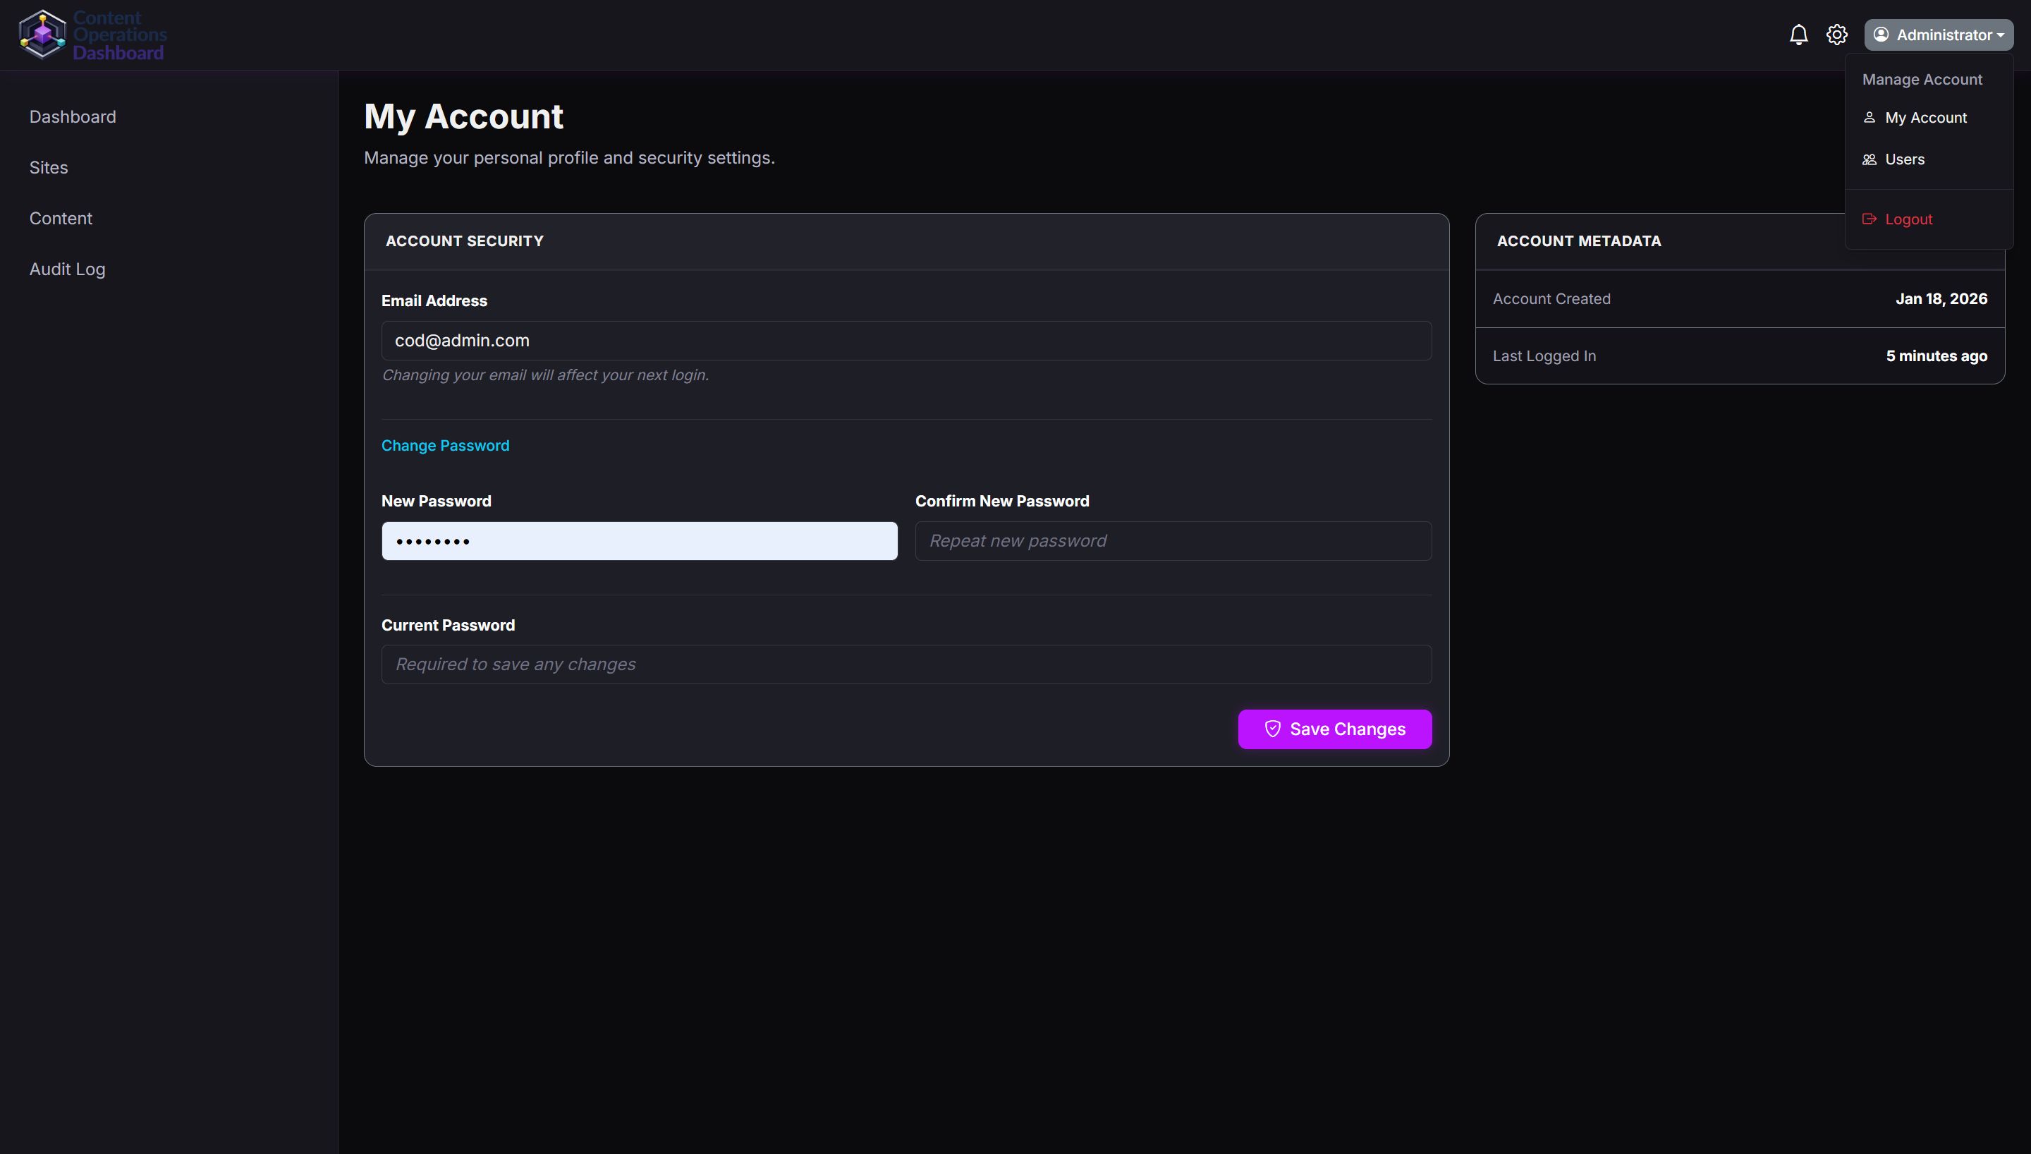The width and height of the screenshot is (2031, 1154).
Task: Focus the Email Address field
Action: coord(905,341)
